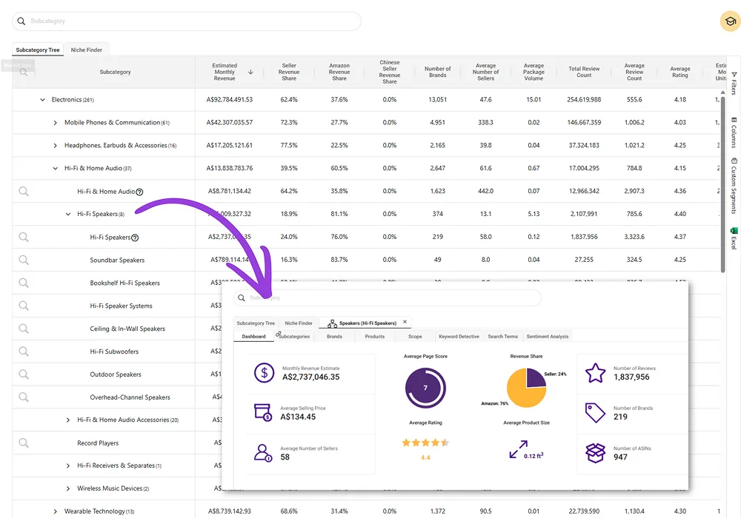Open the Sentiment Analysis tab
Viewport: 741px width, 518px height.
pyautogui.click(x=547, y=337)
